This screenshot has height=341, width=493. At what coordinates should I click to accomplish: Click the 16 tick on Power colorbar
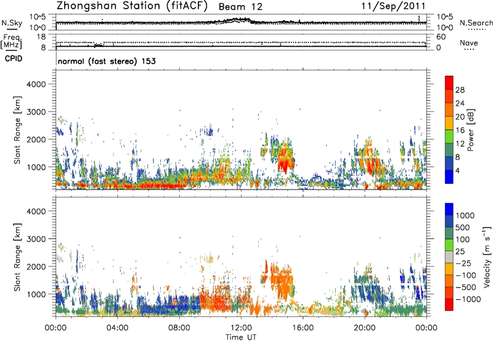point(460,130)
